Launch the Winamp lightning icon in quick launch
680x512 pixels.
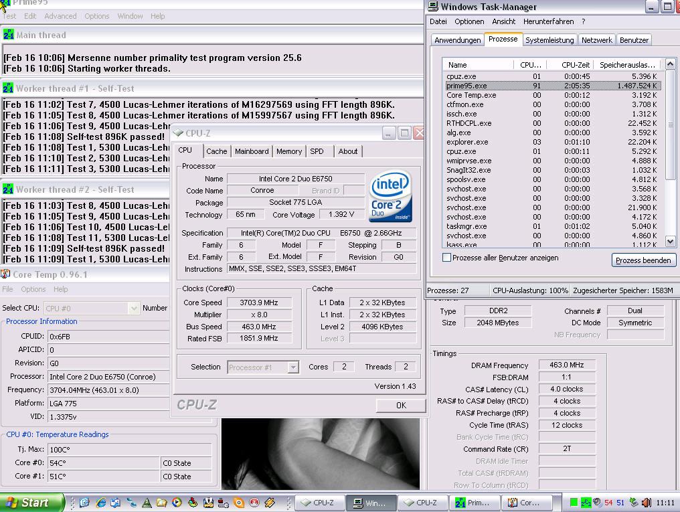pyautogui.click(x=270, y=503)
